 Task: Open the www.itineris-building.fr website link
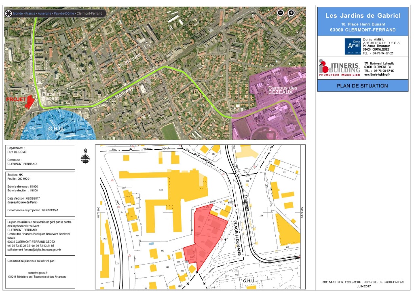(377, 75)
